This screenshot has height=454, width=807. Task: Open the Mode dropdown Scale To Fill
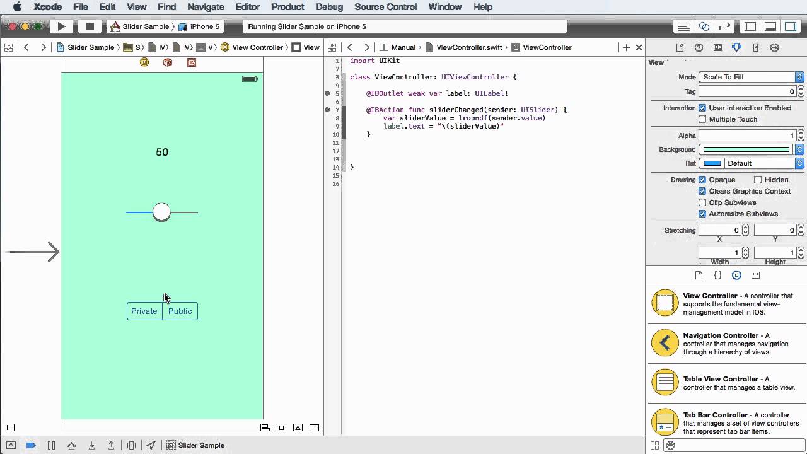pos(751,77)
